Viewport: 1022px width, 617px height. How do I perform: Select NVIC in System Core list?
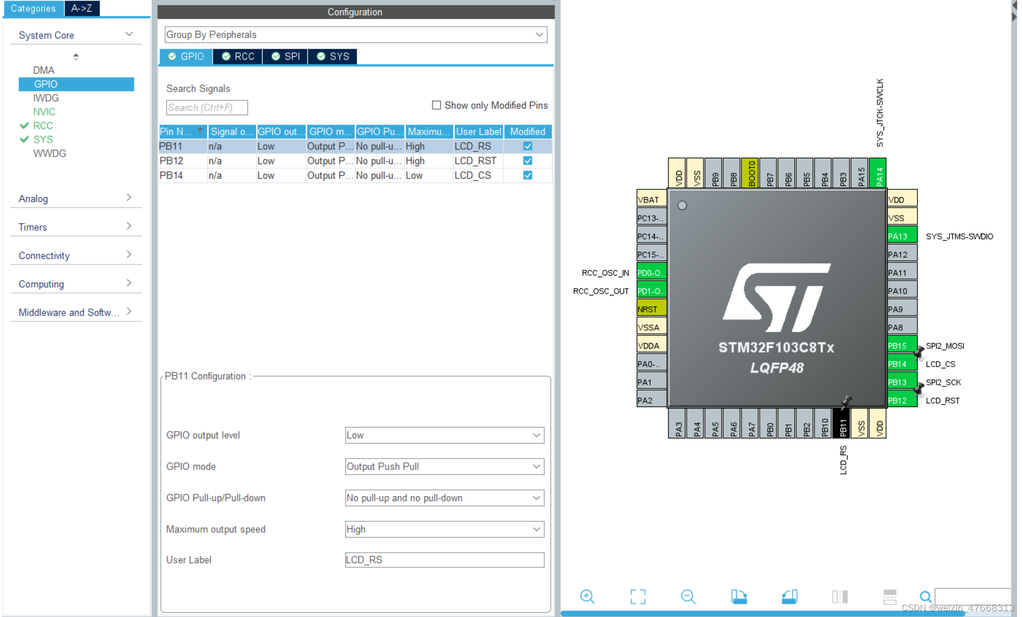tap(44, 111)
